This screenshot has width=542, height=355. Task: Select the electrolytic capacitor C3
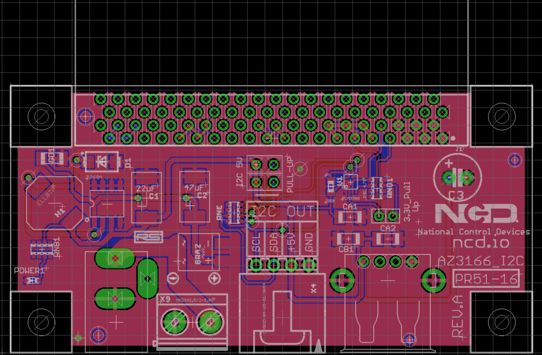[x=456, y=178]
